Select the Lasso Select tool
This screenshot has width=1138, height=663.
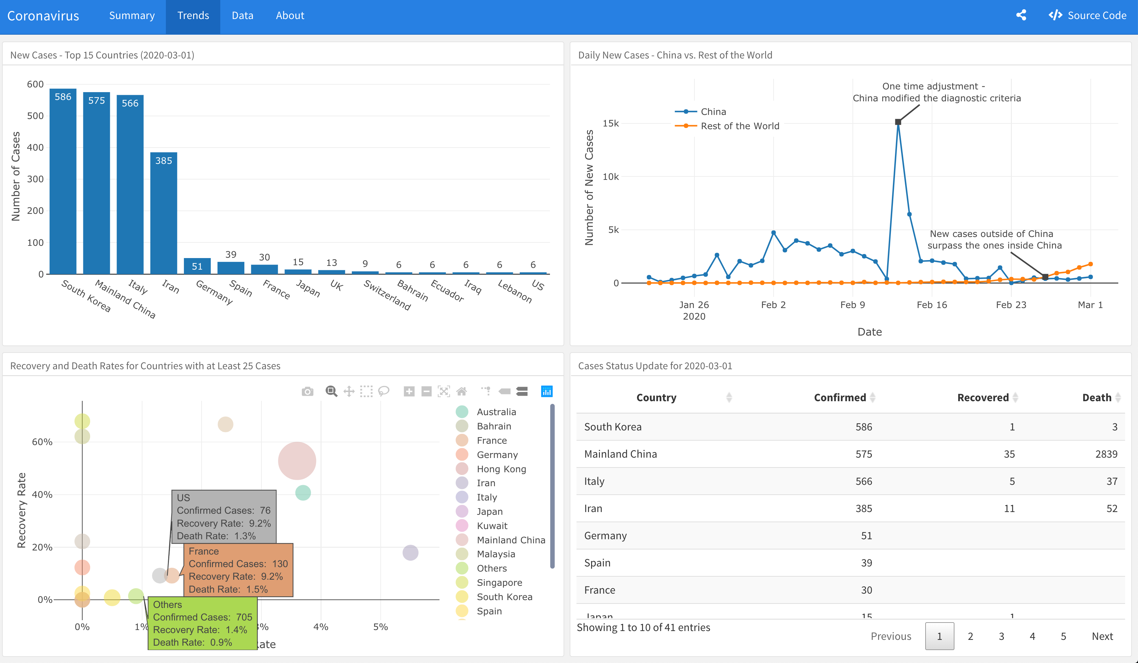pos(384,392)
